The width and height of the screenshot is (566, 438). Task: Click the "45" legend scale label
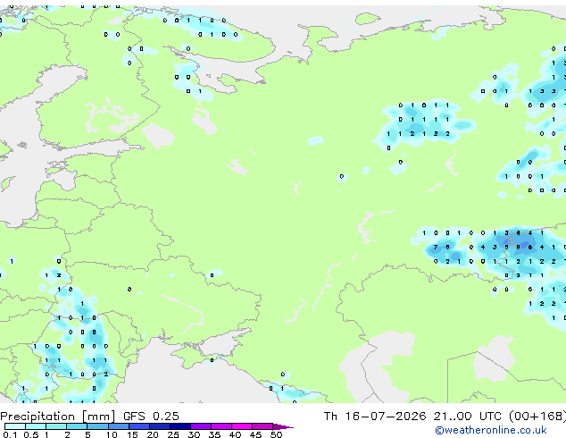(255, 434)
